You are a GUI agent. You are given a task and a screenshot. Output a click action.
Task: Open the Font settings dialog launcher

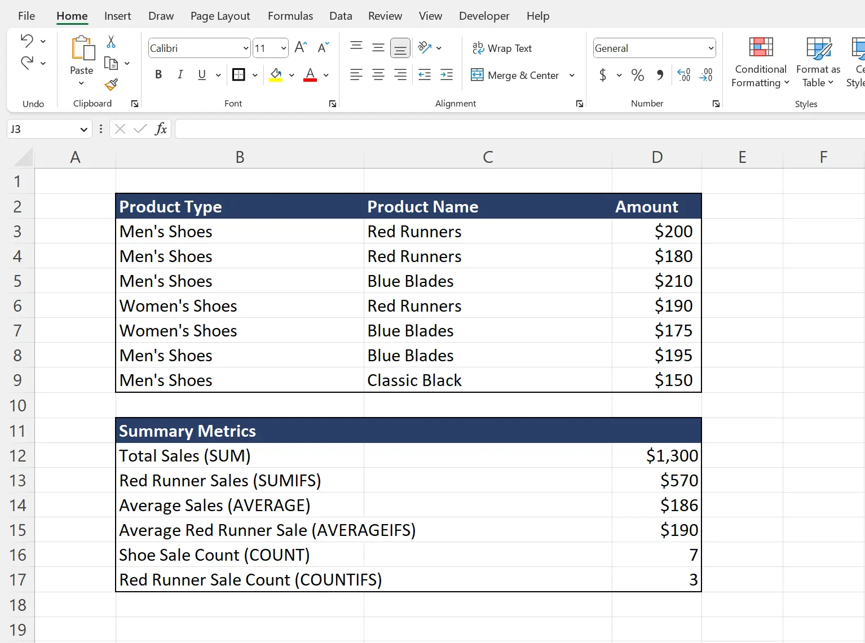pos(333,104)
